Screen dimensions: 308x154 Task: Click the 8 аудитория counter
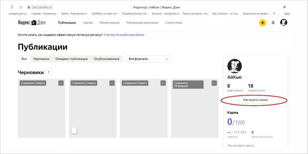[x=235, y=88]
